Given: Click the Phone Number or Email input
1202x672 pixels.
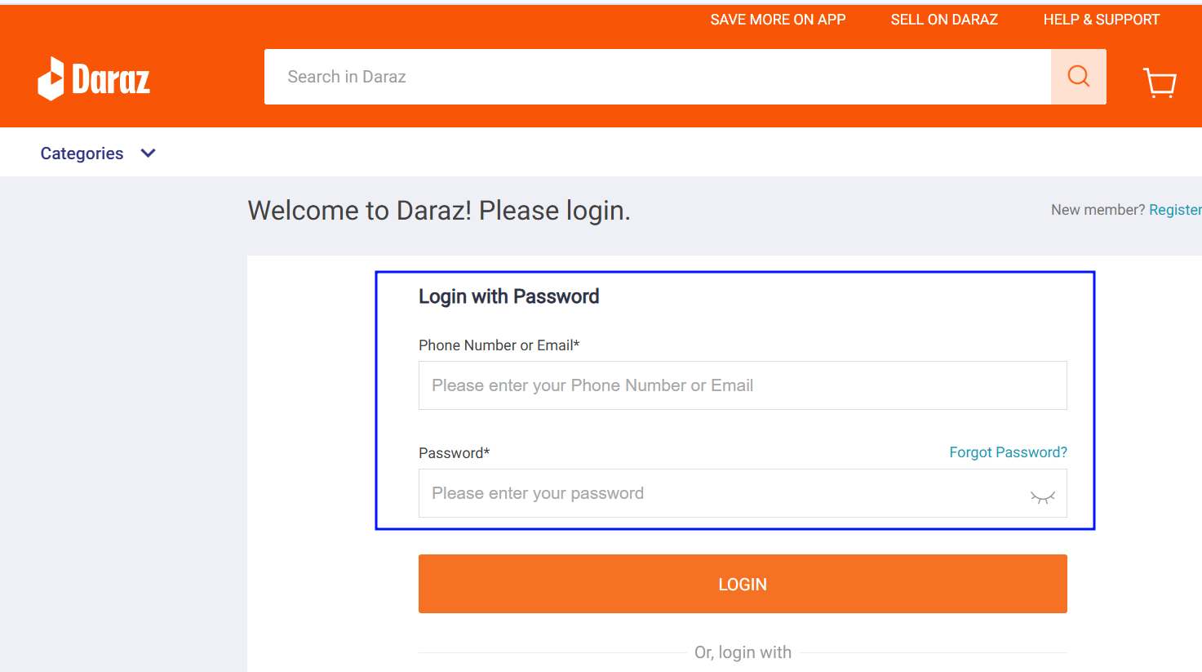Looking at the screenshot, I should pos(742,385).
